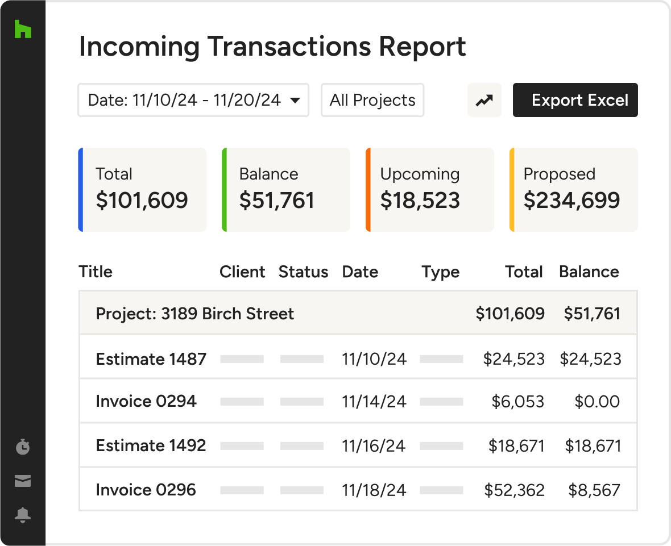Screen dimensions: 671x546
Task: Click the trend chart icon button
Action: pos(484,101)
